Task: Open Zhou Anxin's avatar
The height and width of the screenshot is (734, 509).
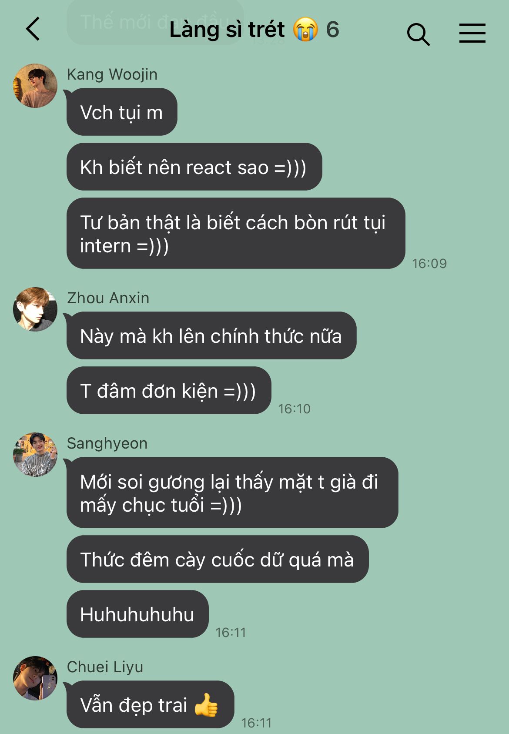Action: click(35, 309)
